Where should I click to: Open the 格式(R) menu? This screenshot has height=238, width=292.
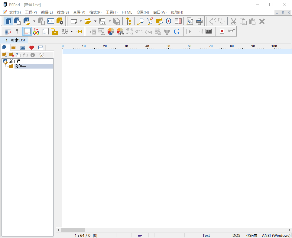[x=95, y=12]
